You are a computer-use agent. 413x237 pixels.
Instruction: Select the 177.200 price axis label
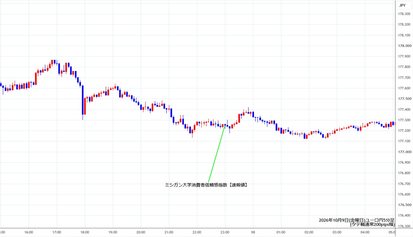pyautogui.click(x=403, y=131)
